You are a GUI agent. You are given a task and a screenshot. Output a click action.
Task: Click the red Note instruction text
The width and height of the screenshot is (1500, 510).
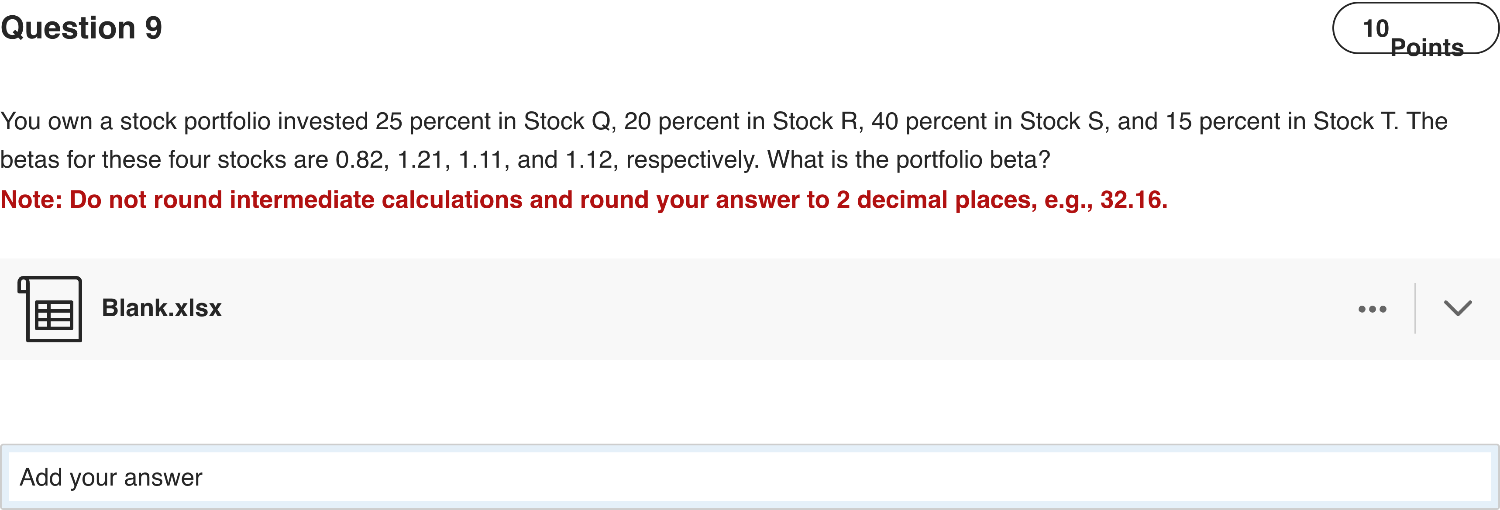(584, 200)
